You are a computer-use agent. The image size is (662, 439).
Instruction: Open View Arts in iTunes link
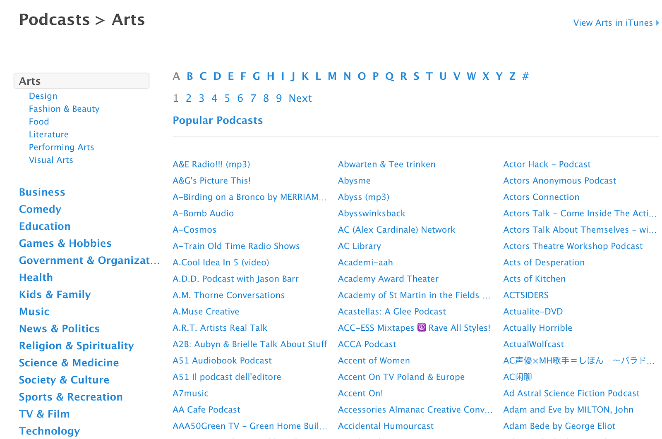(612, 23)
